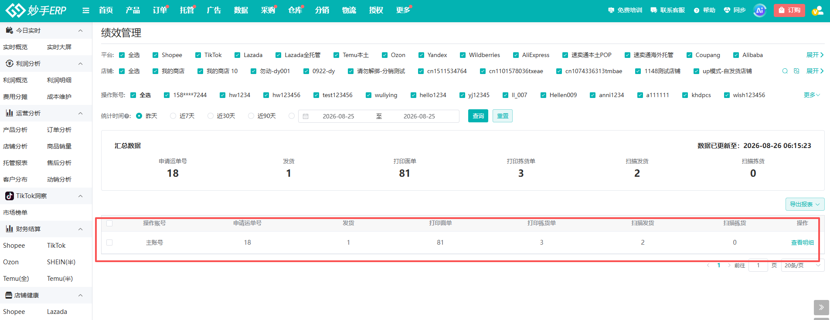This screenshot has height=320, width=830.
Task: Open the 首页 top menu
Action: click(106, 10)
